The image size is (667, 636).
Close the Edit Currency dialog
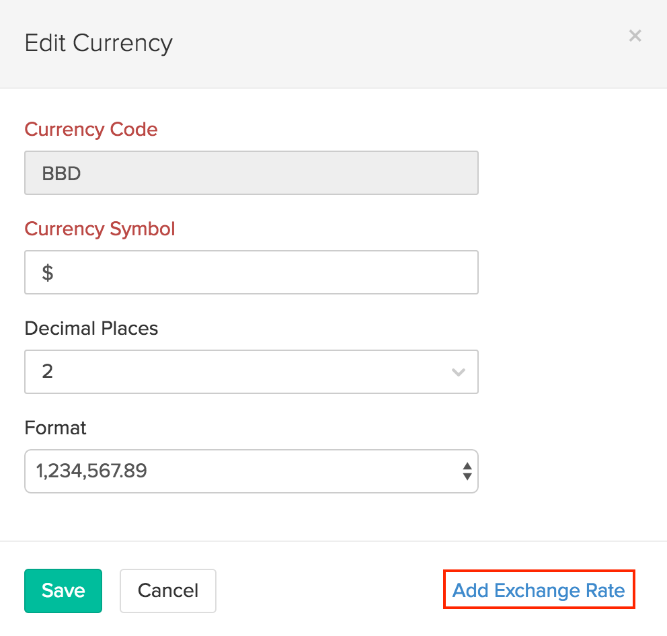click(x=635, y=36)
